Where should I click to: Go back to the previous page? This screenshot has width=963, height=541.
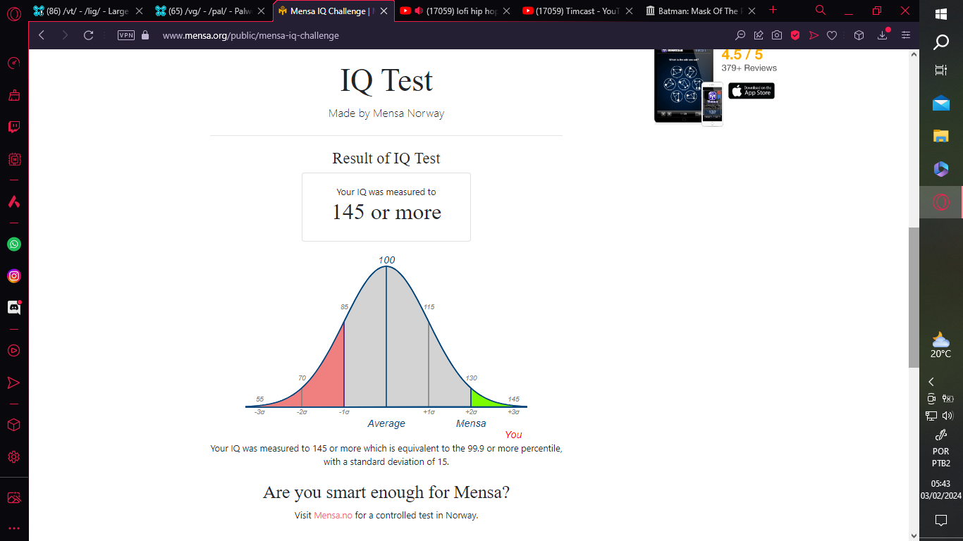[42, 35]
